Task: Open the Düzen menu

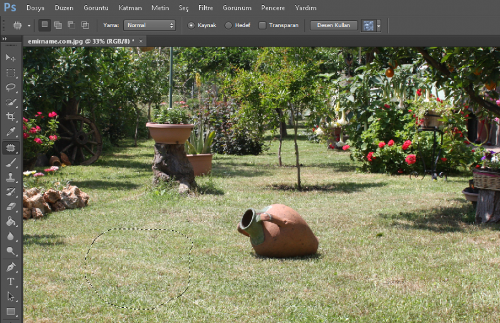Action: [64, 8]
